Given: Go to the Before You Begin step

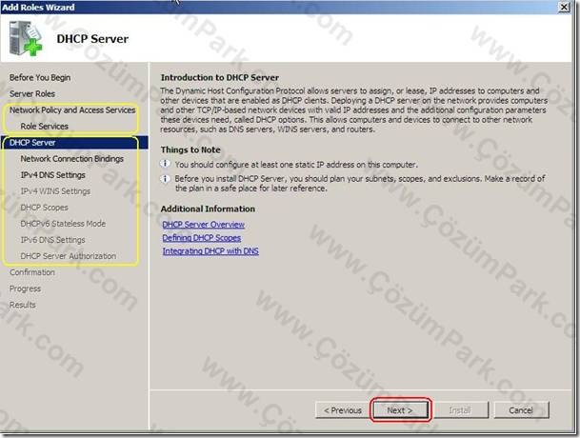Looking at the screenshot, I should tap(40, 77).
